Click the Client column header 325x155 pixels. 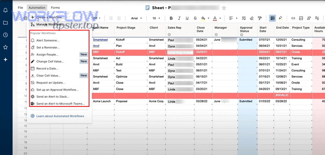(154, 27)
